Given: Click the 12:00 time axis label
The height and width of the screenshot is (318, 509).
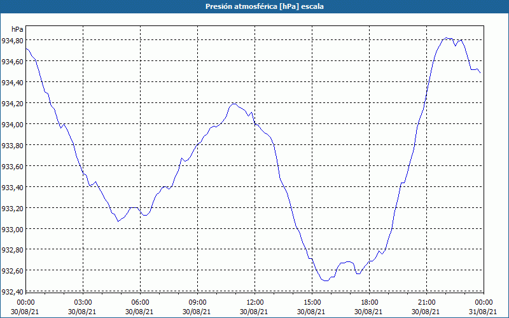Looking at the screenshot, I should pos(255,303).
